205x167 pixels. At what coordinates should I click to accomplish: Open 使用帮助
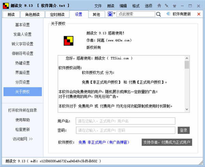click(23, 120)
